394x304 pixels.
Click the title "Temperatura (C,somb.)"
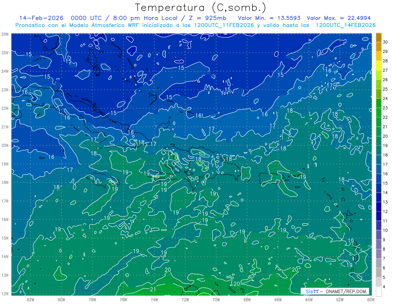click(x=200, y=8)
